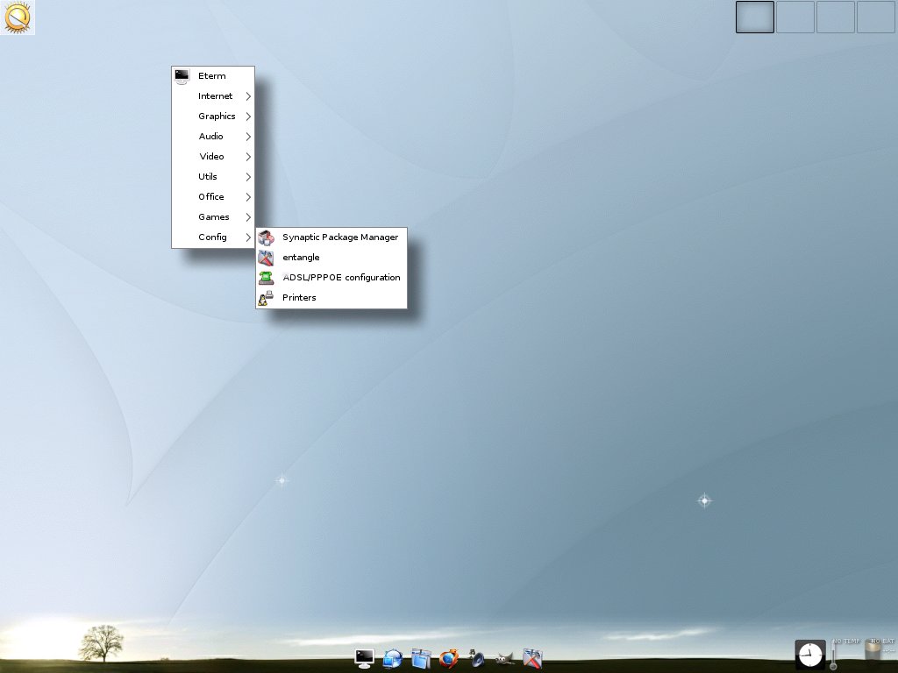Viewport: 898px width, 673px height.
Task: Open the Utils submenu
Action: [213, 176]
